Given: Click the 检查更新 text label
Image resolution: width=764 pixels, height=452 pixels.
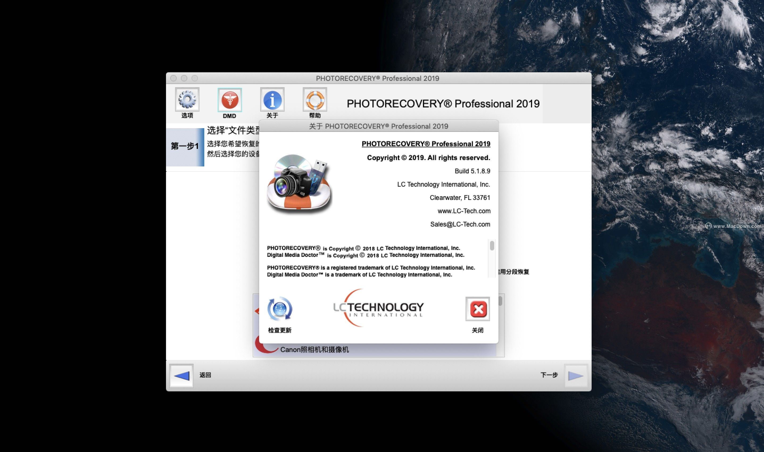Looking at the screenshot, I should pyautogui.click(x=280, y=330).
